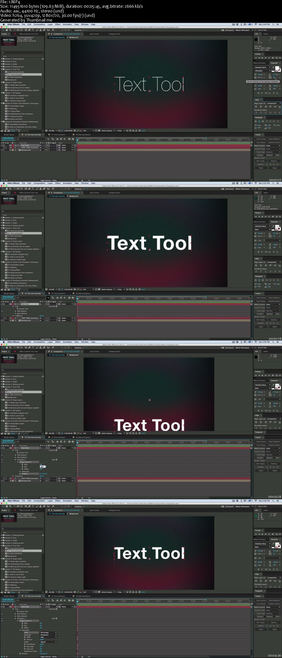Click the current time indicator in the 00:01:10 frame
This screenshot has height=658, width=282.
[x=77, y=140]
